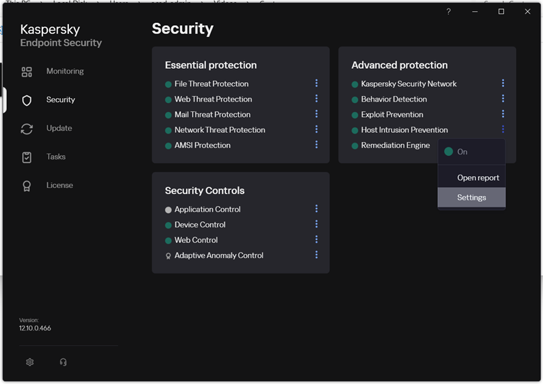Choose Open report from the context menu
The height and width of the screenshot is (384, 543).
(478, 178)
